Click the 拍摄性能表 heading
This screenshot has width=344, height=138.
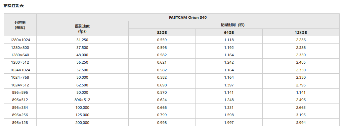click(13, 6)
